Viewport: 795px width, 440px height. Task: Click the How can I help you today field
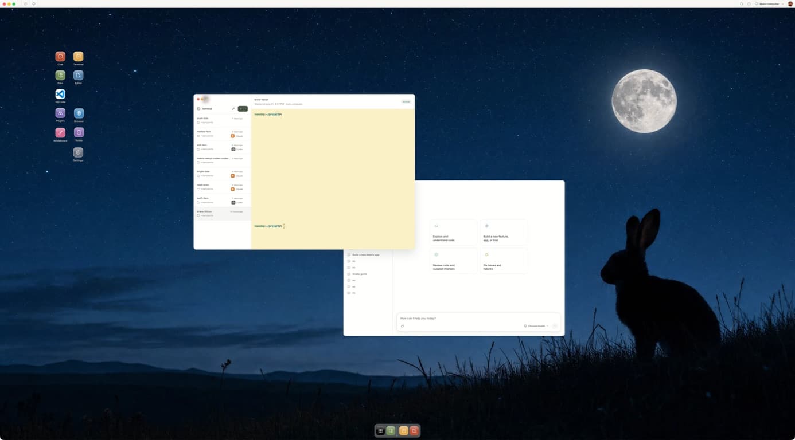[478, 319]
